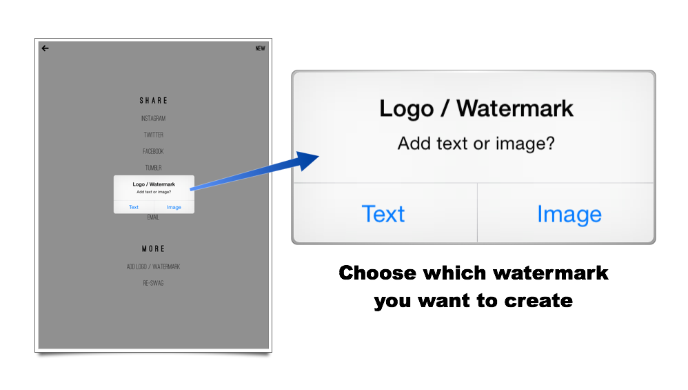Click Image in the small app dialog
Viewport: 688px width, 390px height.
tap(174, 207)
